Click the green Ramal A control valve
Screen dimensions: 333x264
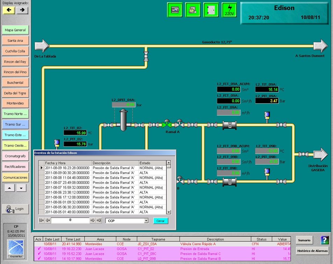167,124
